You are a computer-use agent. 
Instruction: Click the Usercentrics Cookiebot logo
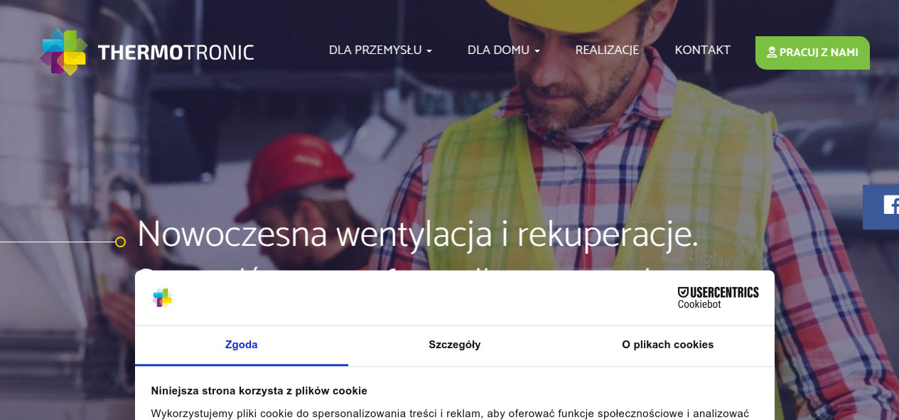tap(718, 298)
